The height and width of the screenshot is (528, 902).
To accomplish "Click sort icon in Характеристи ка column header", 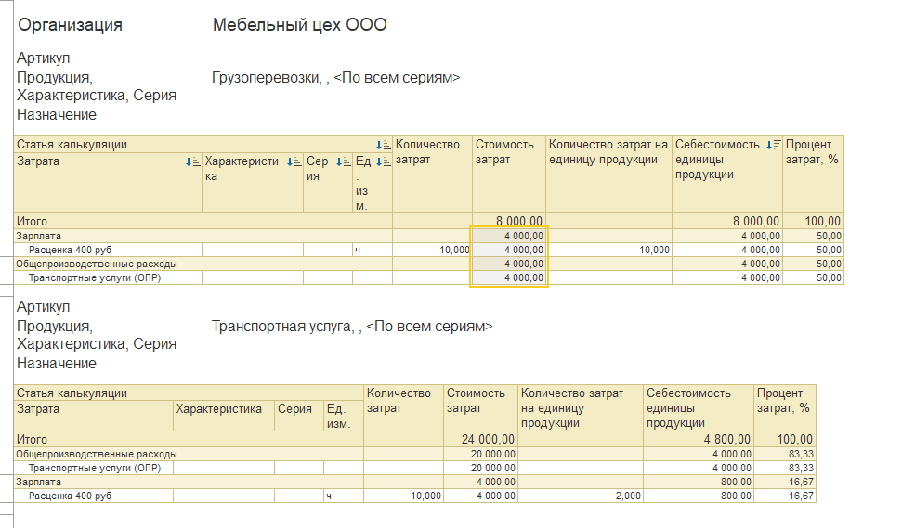I will [x=294, y=162].
